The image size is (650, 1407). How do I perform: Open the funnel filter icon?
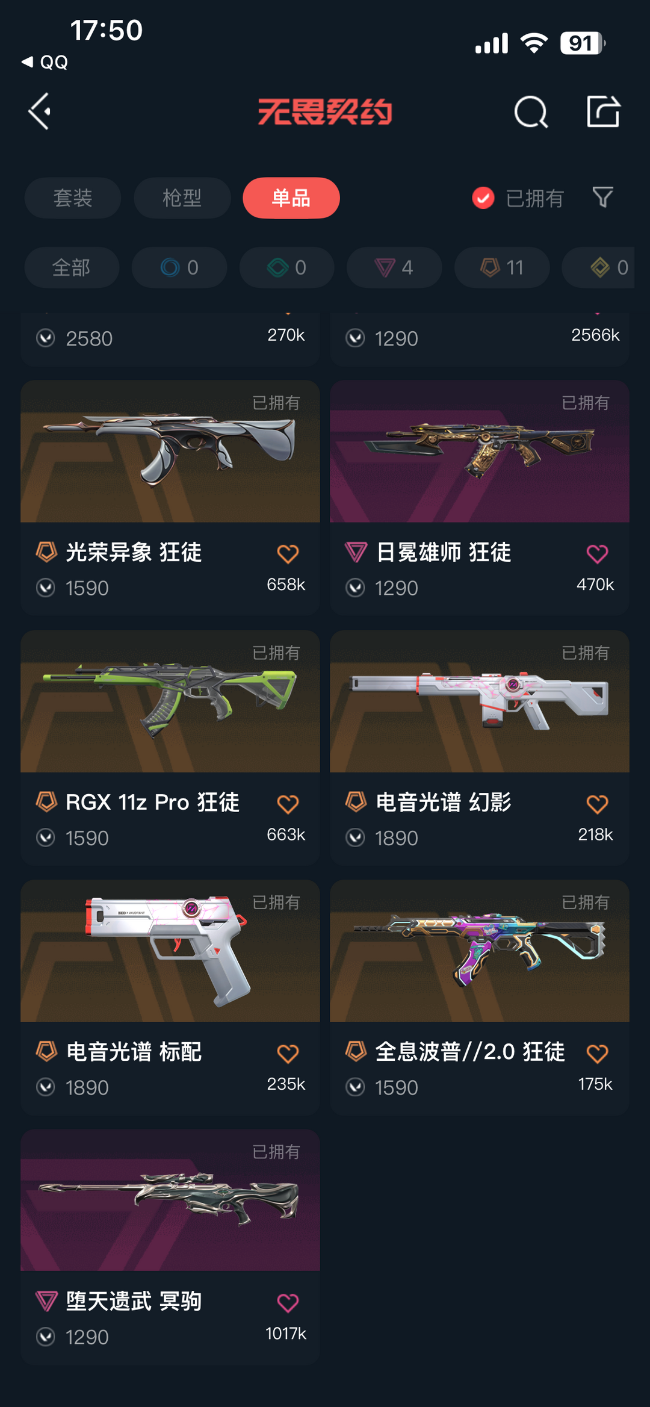click(602, 197)
